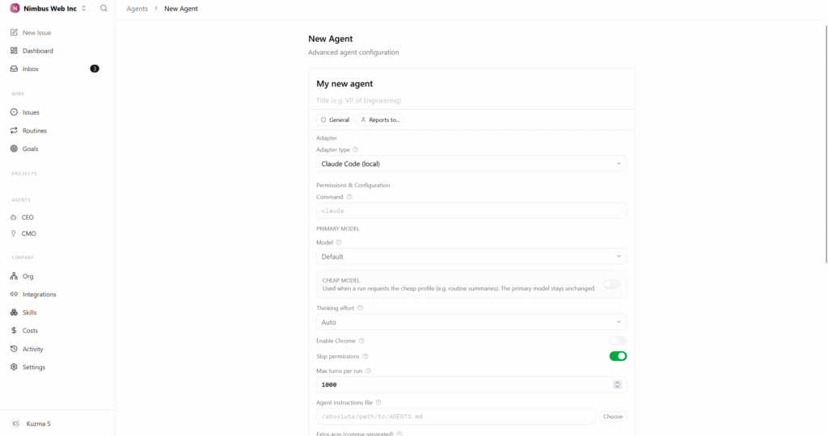Click the Adapter type help icon
The height and width of the screenshot is (436, 828).
pyautogui.click(x=356, y=149)
